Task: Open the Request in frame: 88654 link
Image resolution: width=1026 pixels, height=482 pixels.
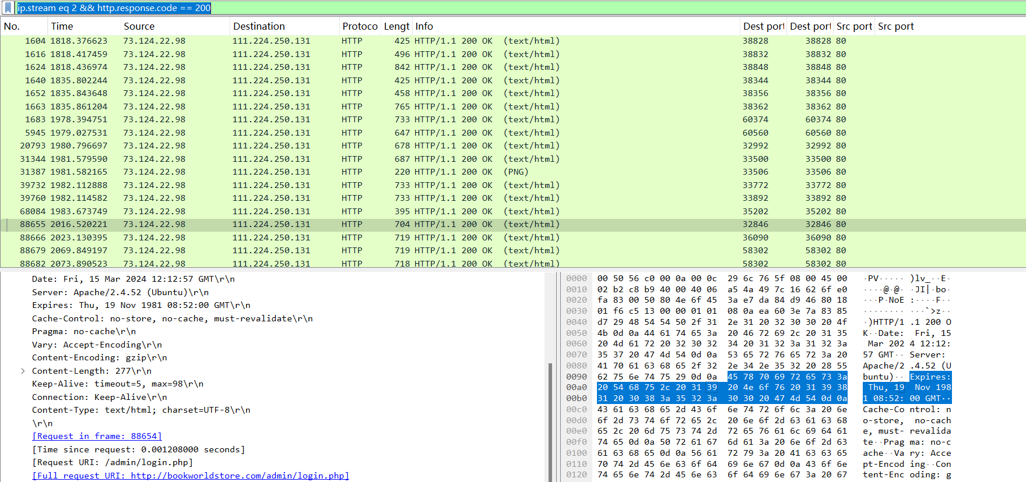Action: (x=97, y=436)
